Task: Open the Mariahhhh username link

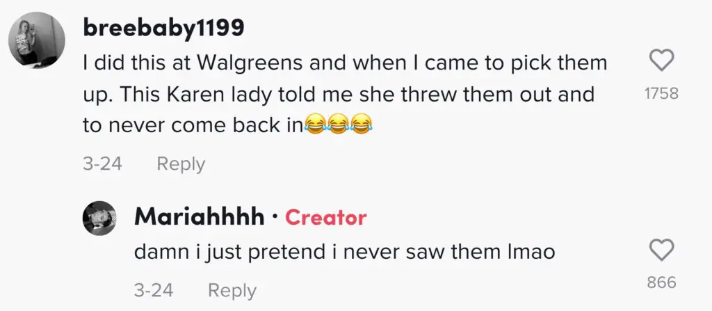Action: click(x=200, y=217)
